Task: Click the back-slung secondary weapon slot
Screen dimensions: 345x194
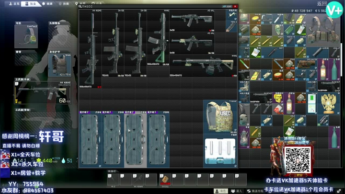Action: point(42,121)
